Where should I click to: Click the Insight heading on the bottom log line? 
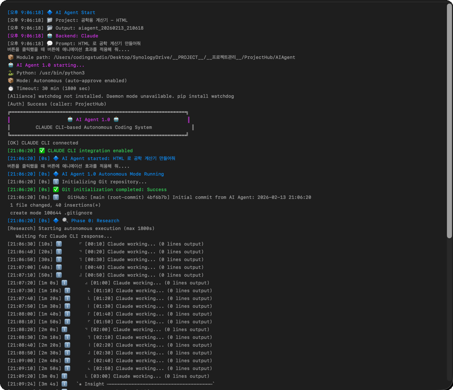pyautogui.click(x=94, y=384)
